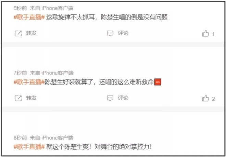Like the post about 陈楚生好装就算了
The width and height of the screenshot is (226, 157).
205,98
